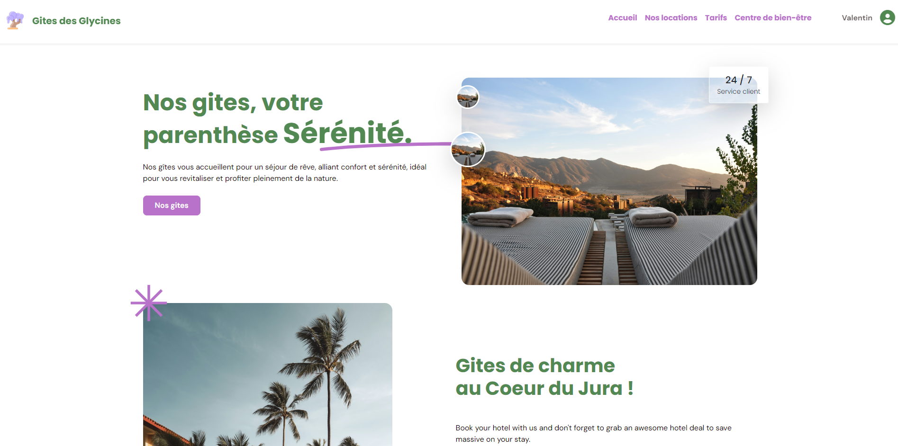Open the Nos locations menu item
Image resolution: width=898 pixels, height=446 pixels.
point(671,18)
